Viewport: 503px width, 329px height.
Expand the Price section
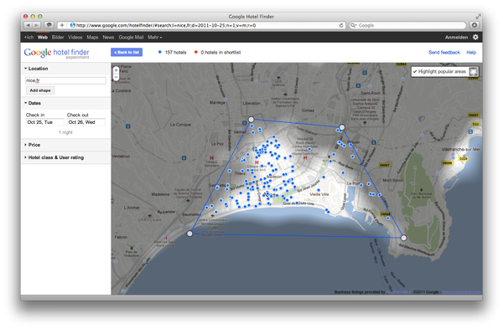pyautogui.click(x=32, y=145)
